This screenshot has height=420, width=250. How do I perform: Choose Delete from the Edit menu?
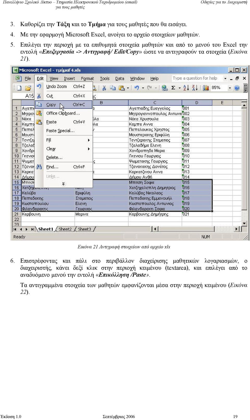64,157
